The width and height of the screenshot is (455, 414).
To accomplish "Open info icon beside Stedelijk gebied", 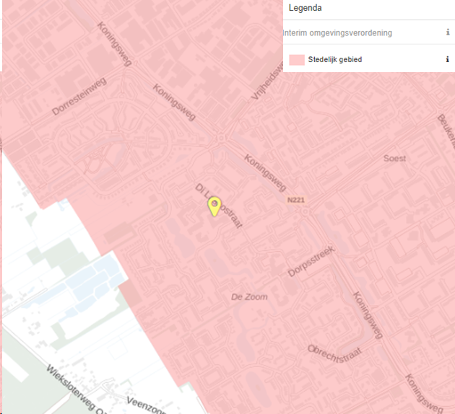I will [x=448, y=59].
